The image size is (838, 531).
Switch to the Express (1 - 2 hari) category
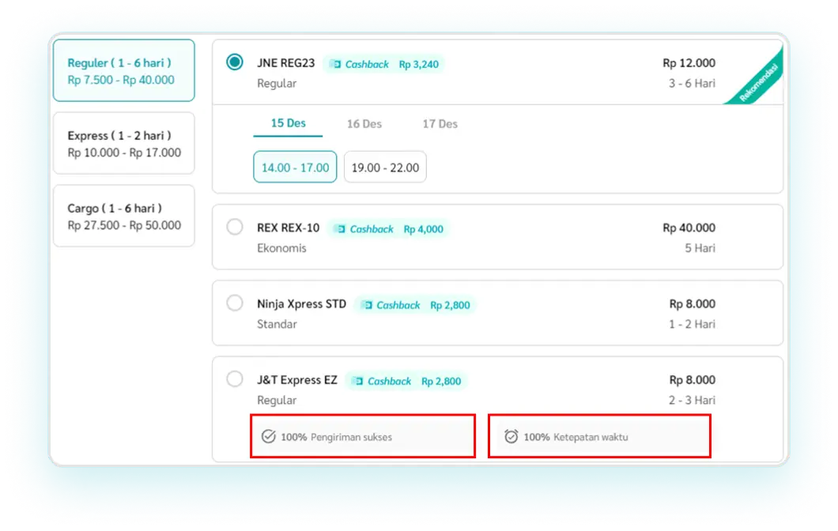(x=123, y=144)
